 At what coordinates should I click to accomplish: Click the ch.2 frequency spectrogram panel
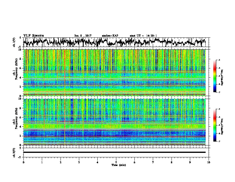tap(114, 122)
